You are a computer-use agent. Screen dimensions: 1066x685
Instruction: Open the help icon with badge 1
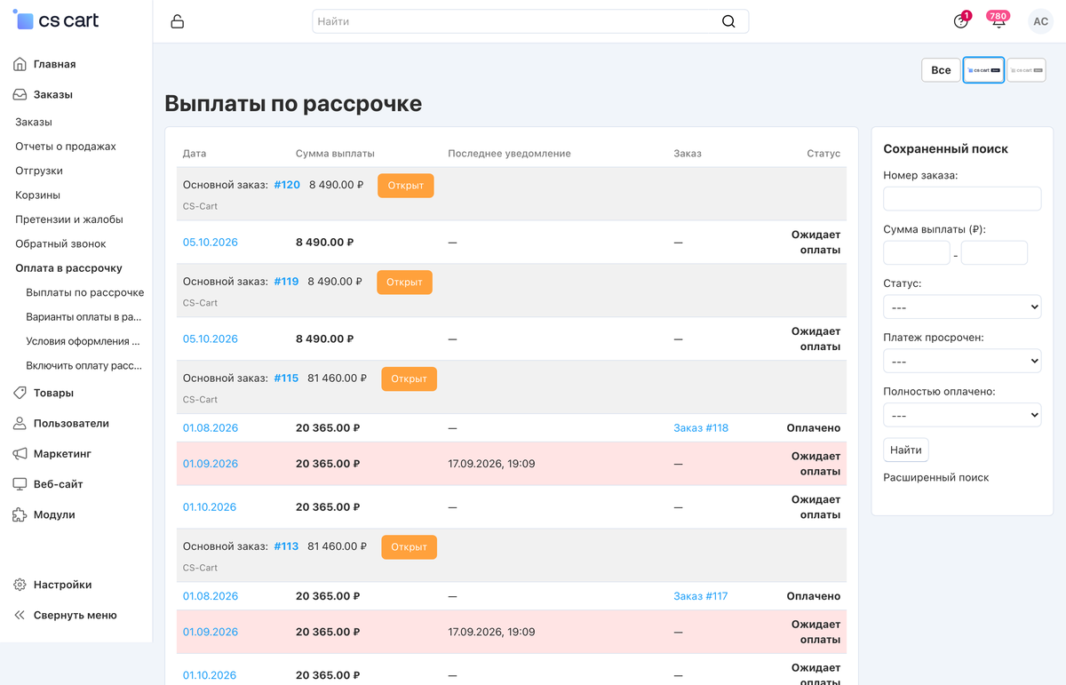(961, 20)
